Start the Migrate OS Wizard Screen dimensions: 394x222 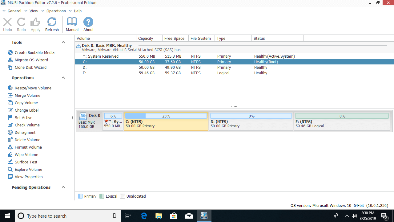click(x=31, y=60)
